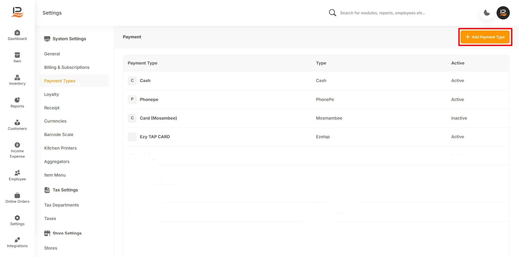Open Kitchen Printers settings
Image resolution: width=519 pixels, height=257 pixels.
(x=61, y=148)
